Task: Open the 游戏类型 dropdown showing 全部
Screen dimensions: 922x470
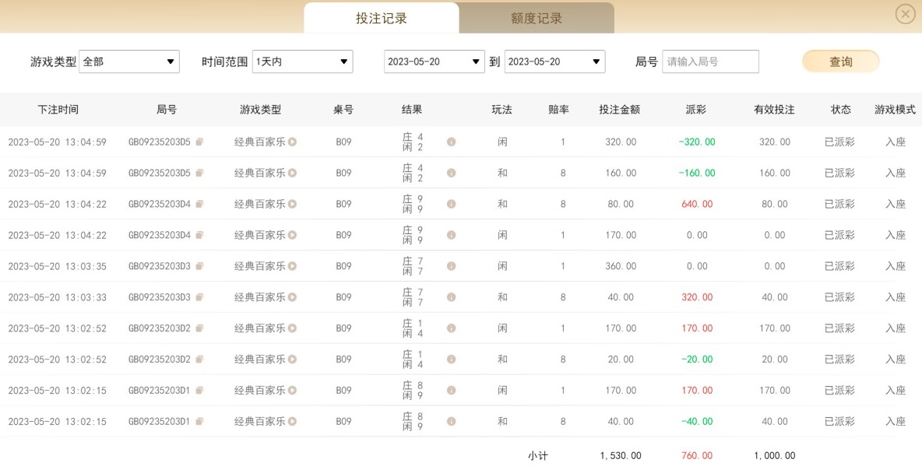Action: (x=129, y=61)
